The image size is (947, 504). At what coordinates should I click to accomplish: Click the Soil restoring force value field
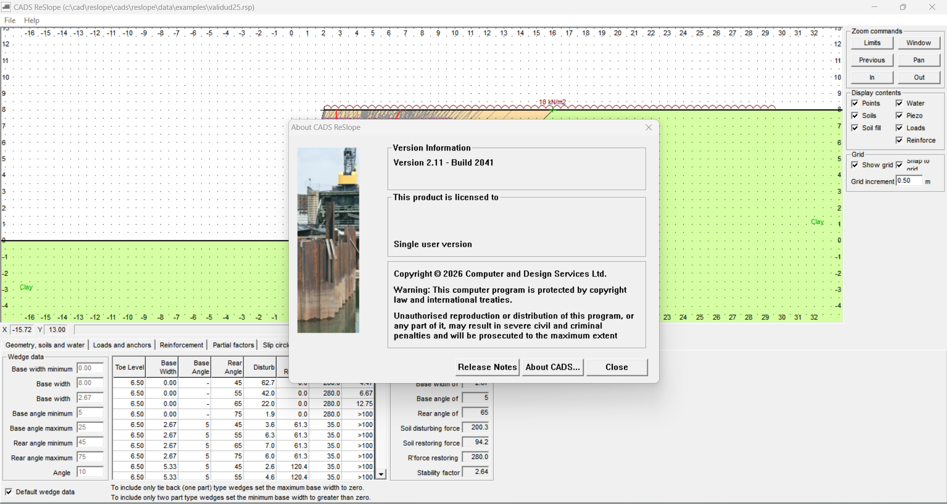[x=476, y=442]
